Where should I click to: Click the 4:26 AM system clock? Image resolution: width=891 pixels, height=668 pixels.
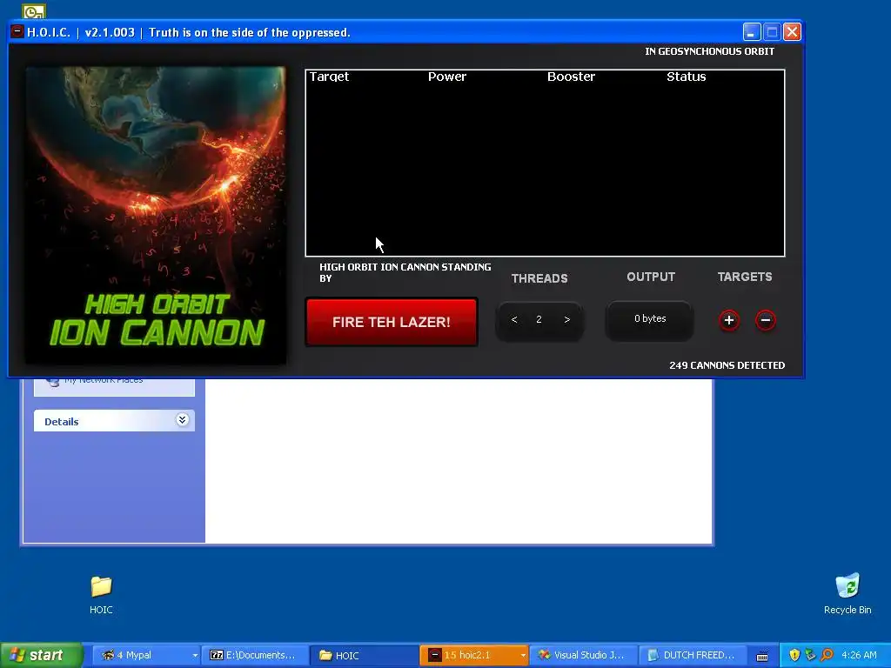click(x=859, y=655)
